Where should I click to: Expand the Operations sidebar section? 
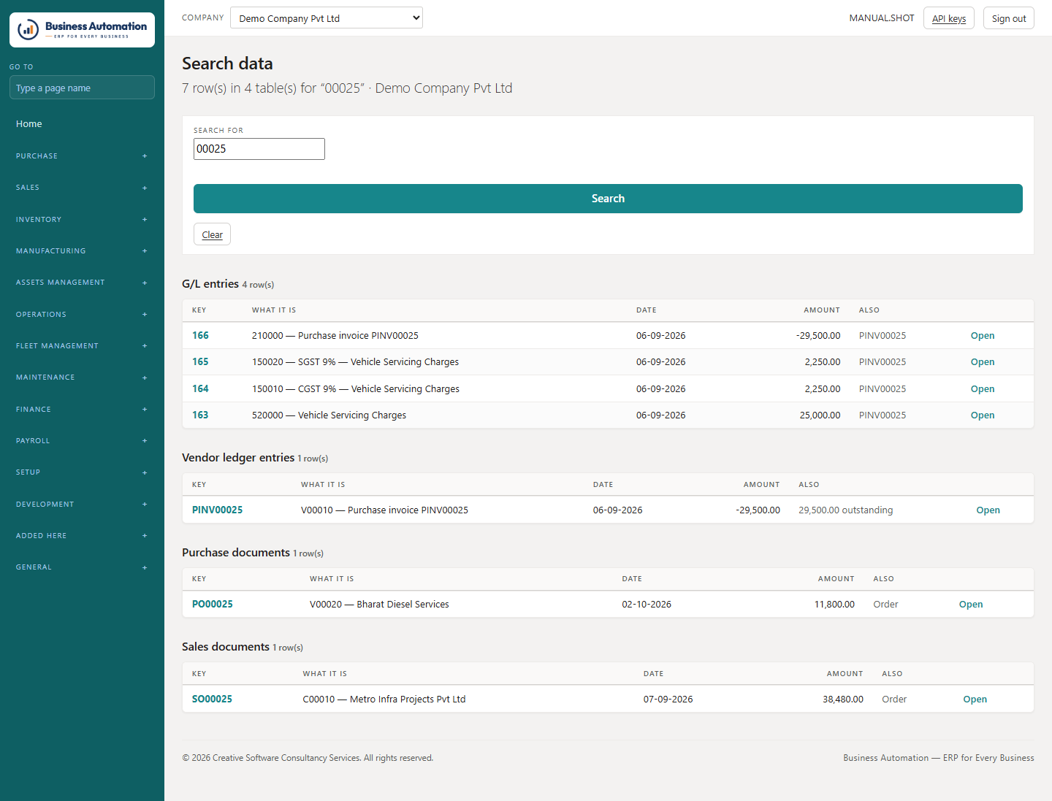click(x=82, y=314)
